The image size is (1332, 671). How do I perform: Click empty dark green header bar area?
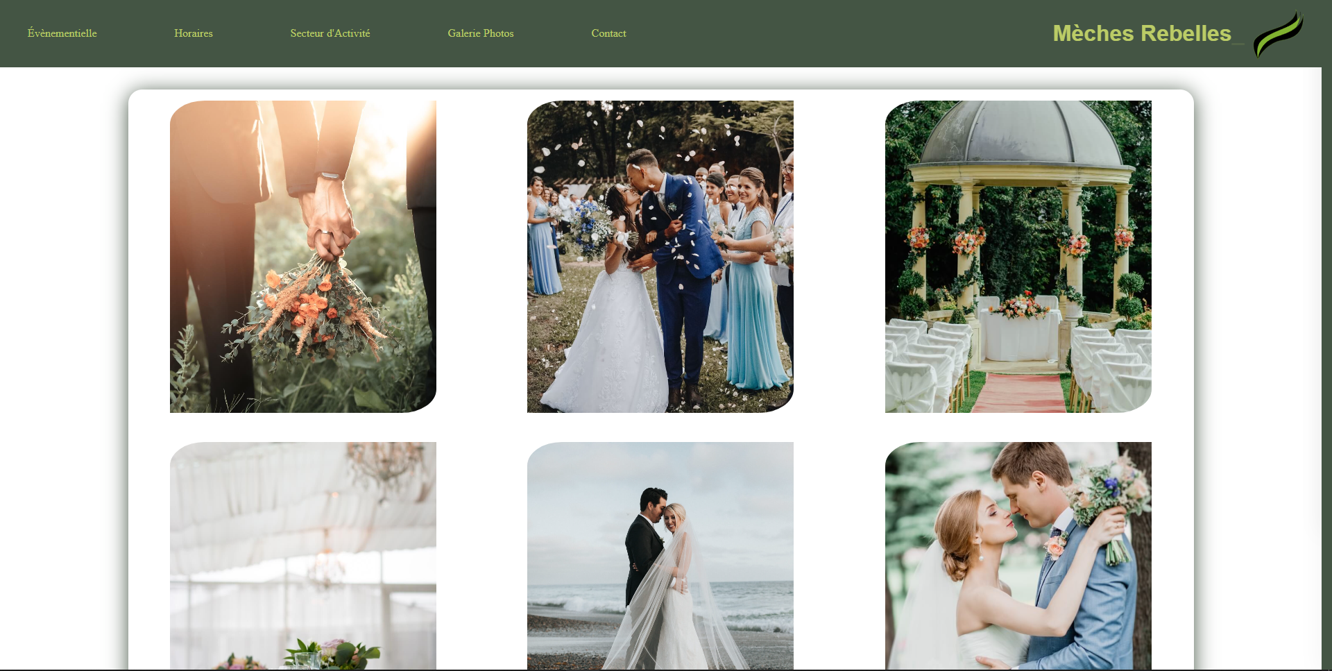click(832, 33)
